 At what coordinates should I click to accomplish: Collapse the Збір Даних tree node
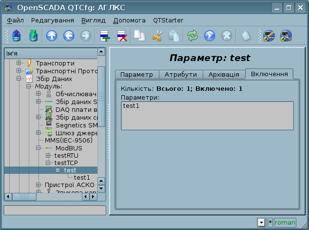tap(19, 78)
